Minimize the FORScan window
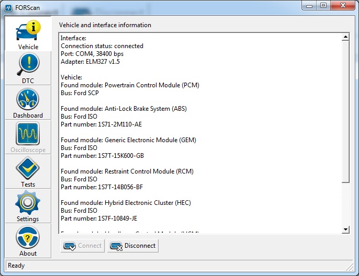Viewport: 359px width, 276px height. coord(309,6)
